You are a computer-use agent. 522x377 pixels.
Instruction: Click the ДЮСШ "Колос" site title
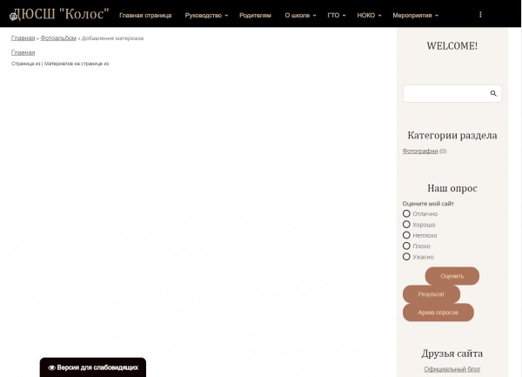coord(61,14)
